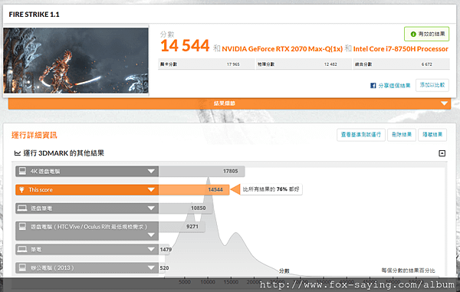Expand the This score dropdown arrow
This screenshot has width=460, height=292.
[x=151, y=189]
